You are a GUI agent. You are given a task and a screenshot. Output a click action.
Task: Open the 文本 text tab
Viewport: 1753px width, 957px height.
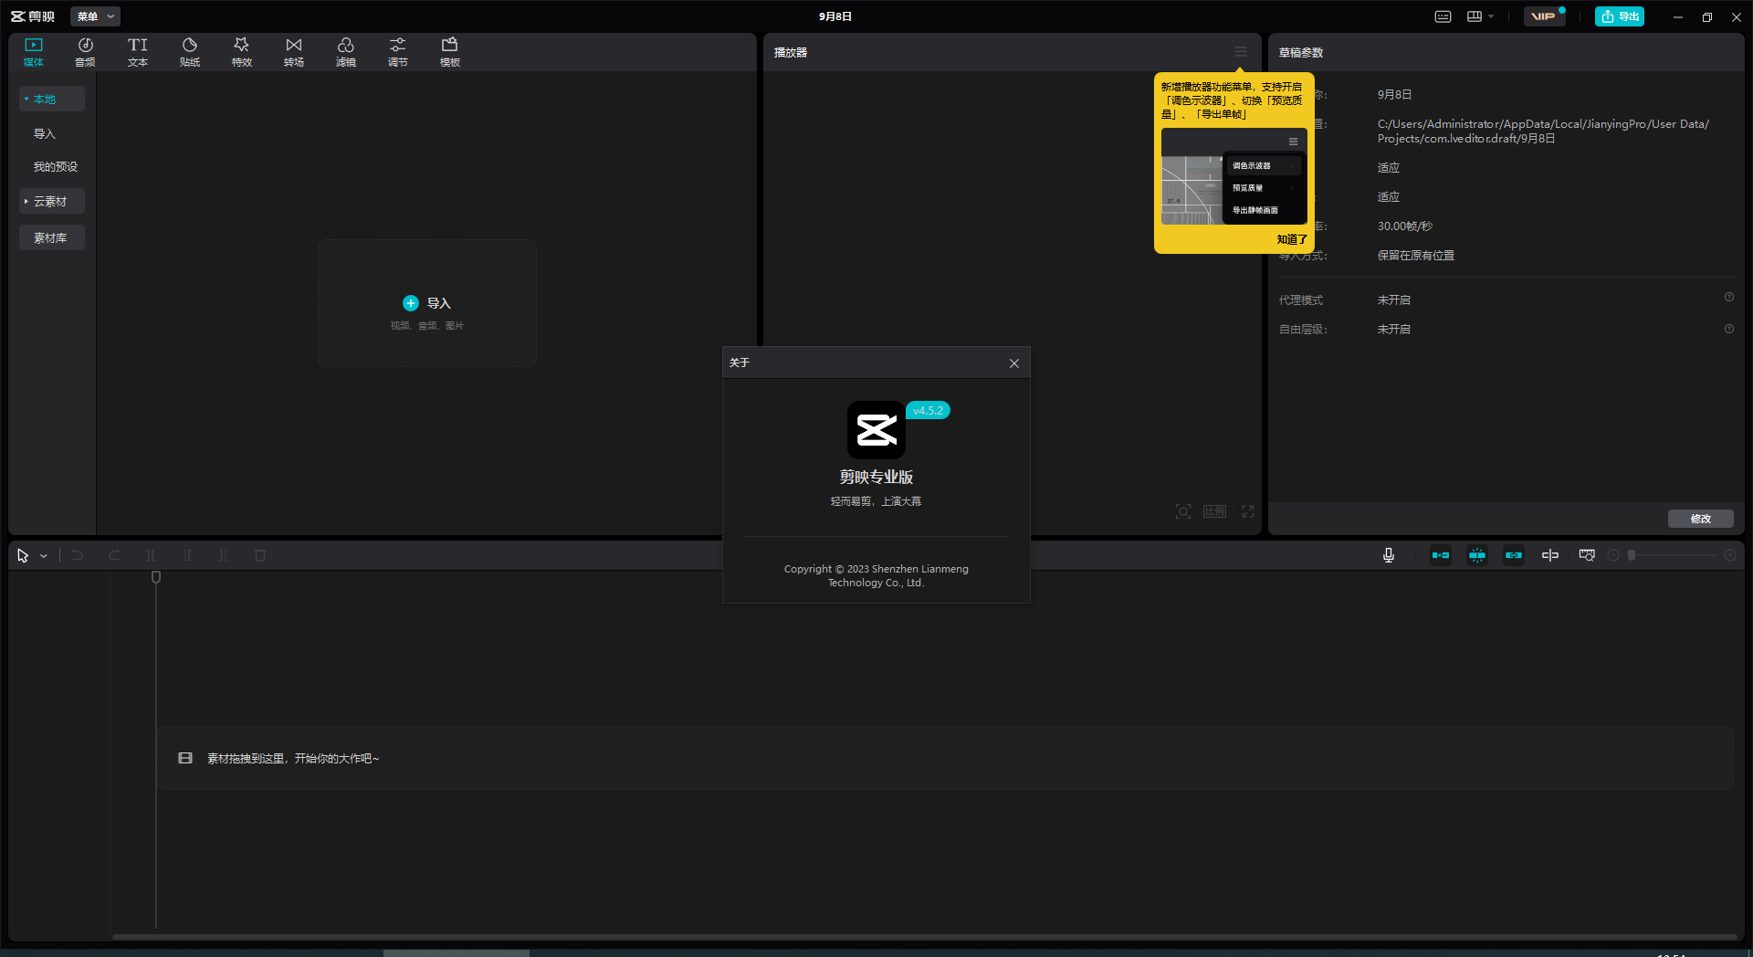pos(138,52)
